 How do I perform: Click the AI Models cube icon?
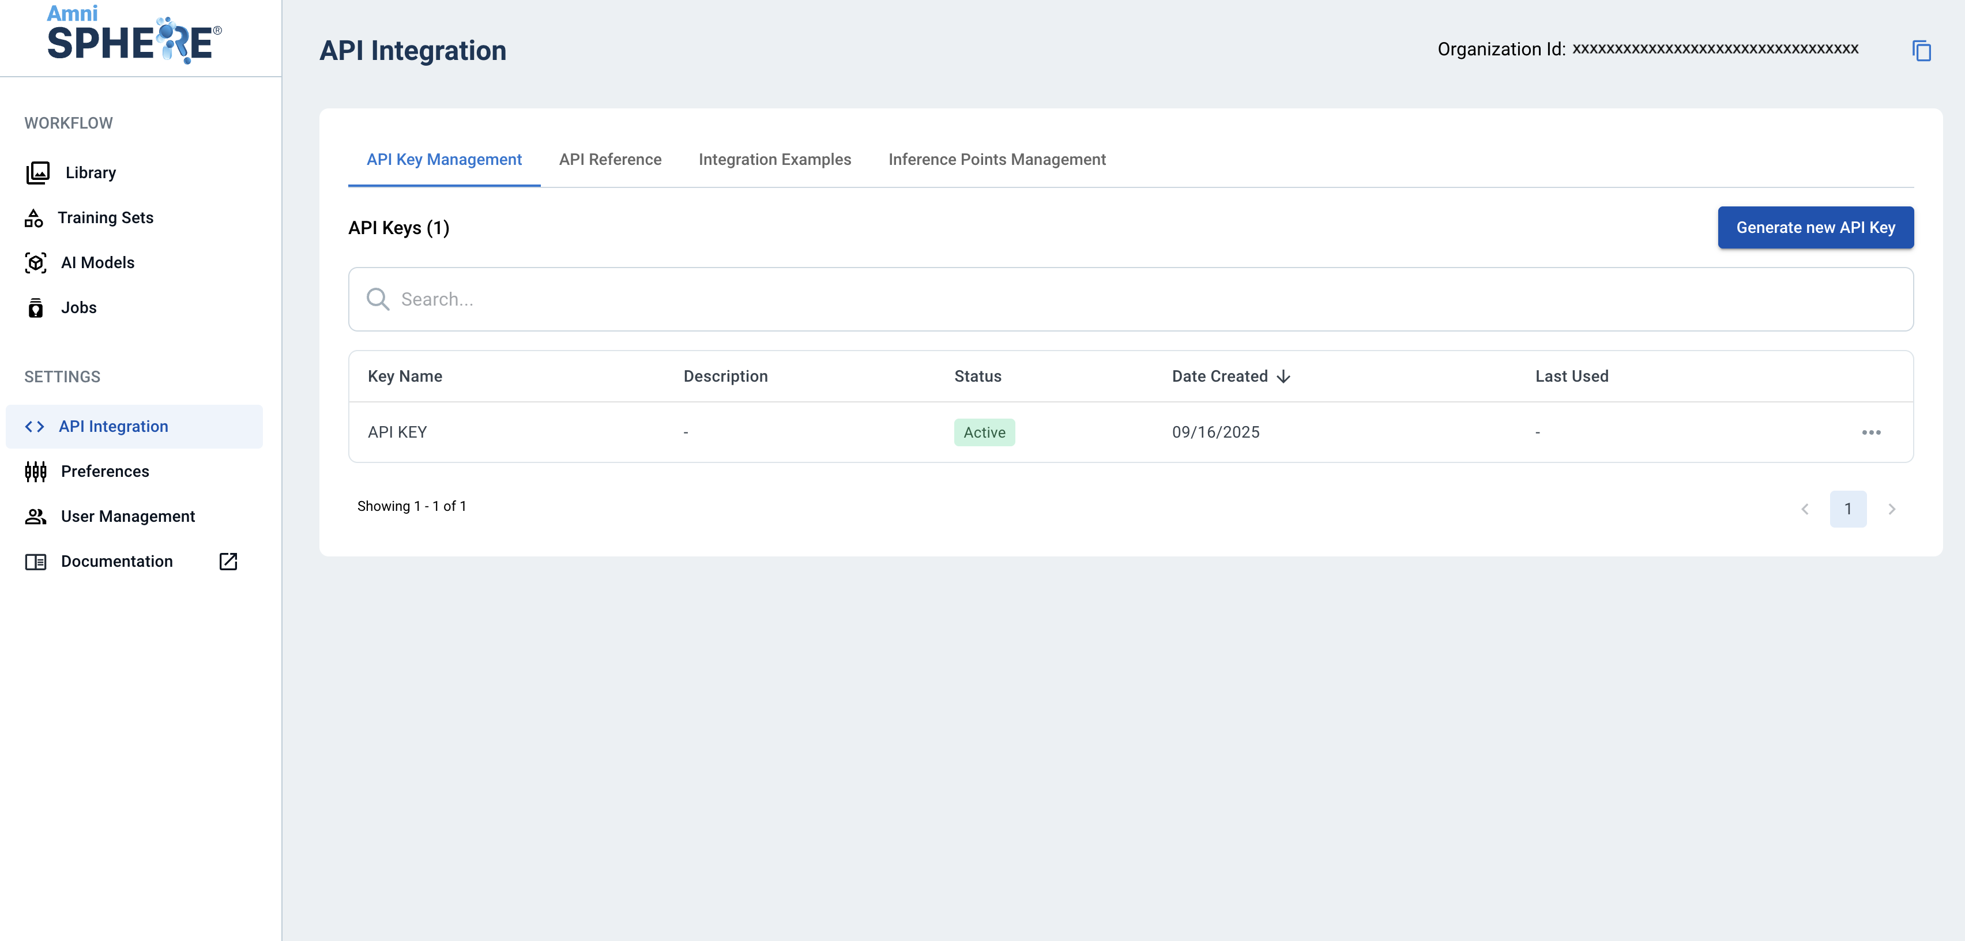[36, 262]
